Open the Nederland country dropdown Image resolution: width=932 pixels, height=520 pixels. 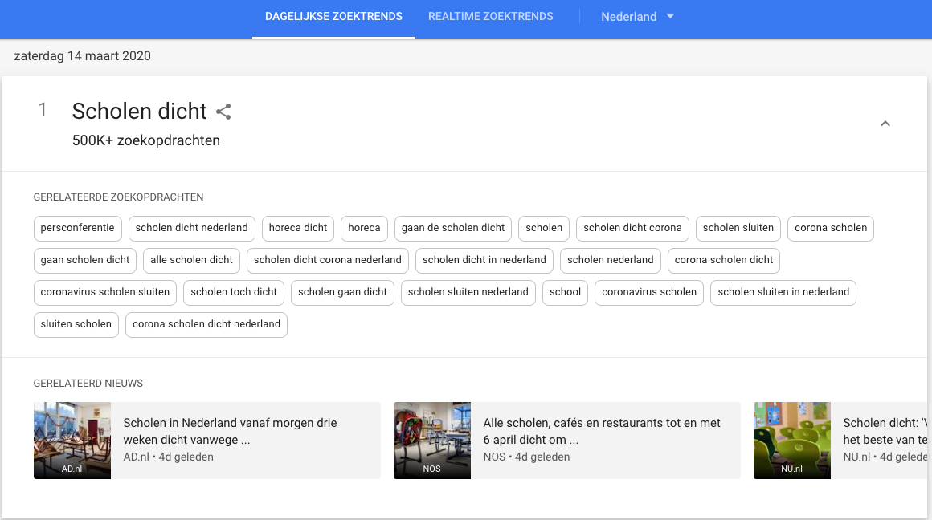tap(637, 17)
